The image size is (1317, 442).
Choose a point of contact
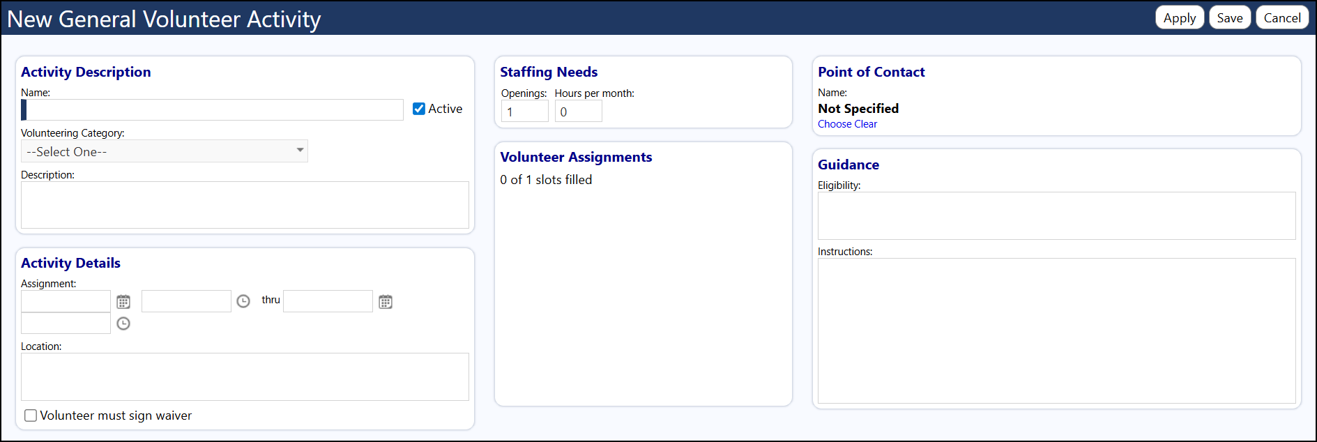click(x=835, y=124)
